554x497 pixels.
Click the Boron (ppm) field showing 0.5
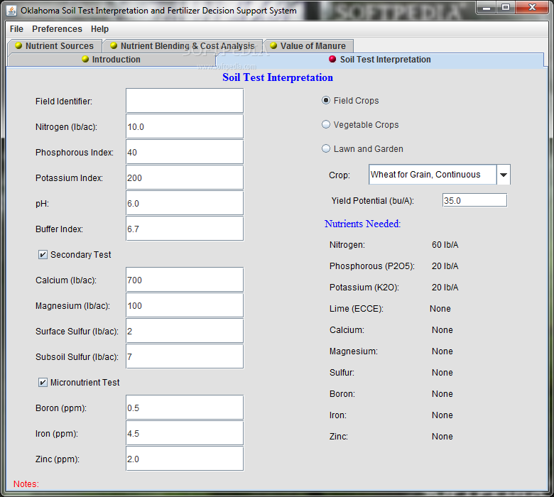tap(185, 408)
